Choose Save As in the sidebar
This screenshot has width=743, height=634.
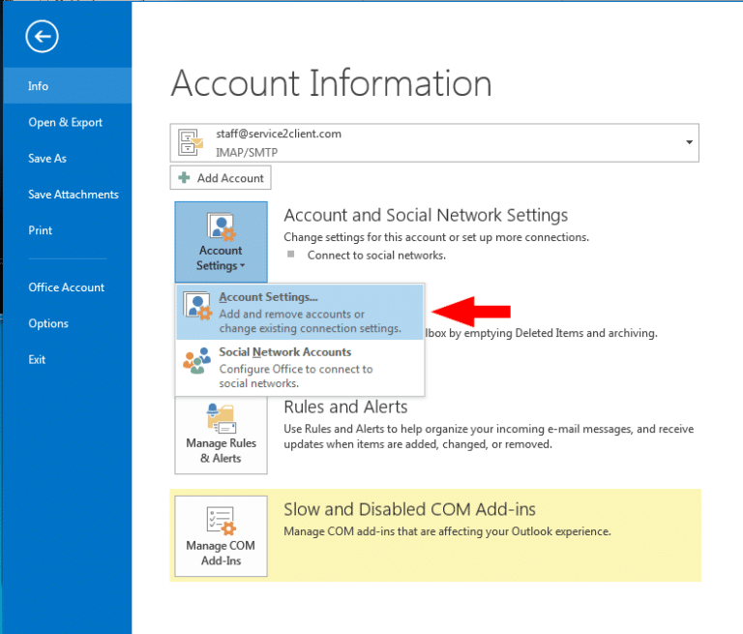pos(46,159)
